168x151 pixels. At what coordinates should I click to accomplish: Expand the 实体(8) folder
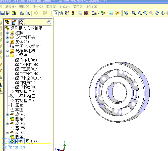7,42
